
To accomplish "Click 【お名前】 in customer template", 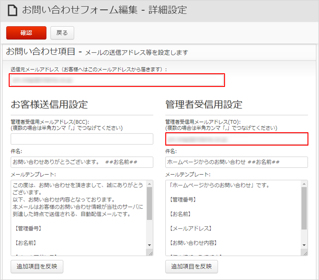I will coord(25,243).
